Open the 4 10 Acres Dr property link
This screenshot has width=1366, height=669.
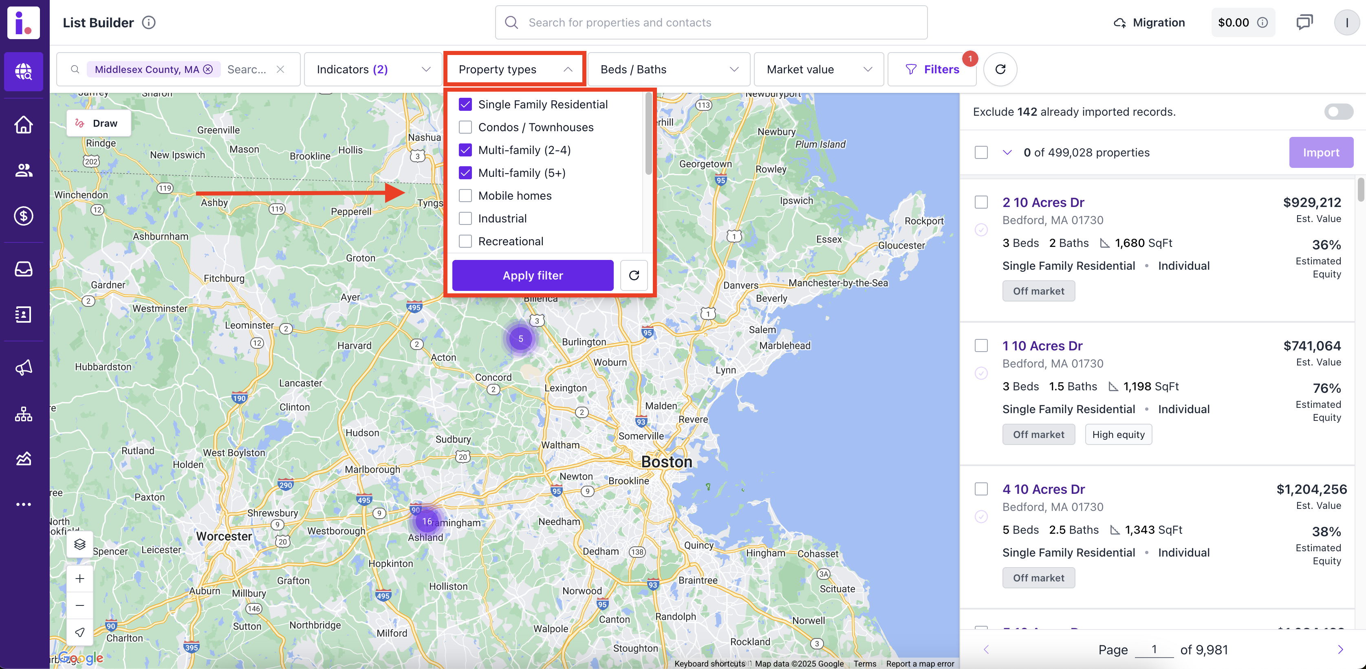pos(1043,489)
